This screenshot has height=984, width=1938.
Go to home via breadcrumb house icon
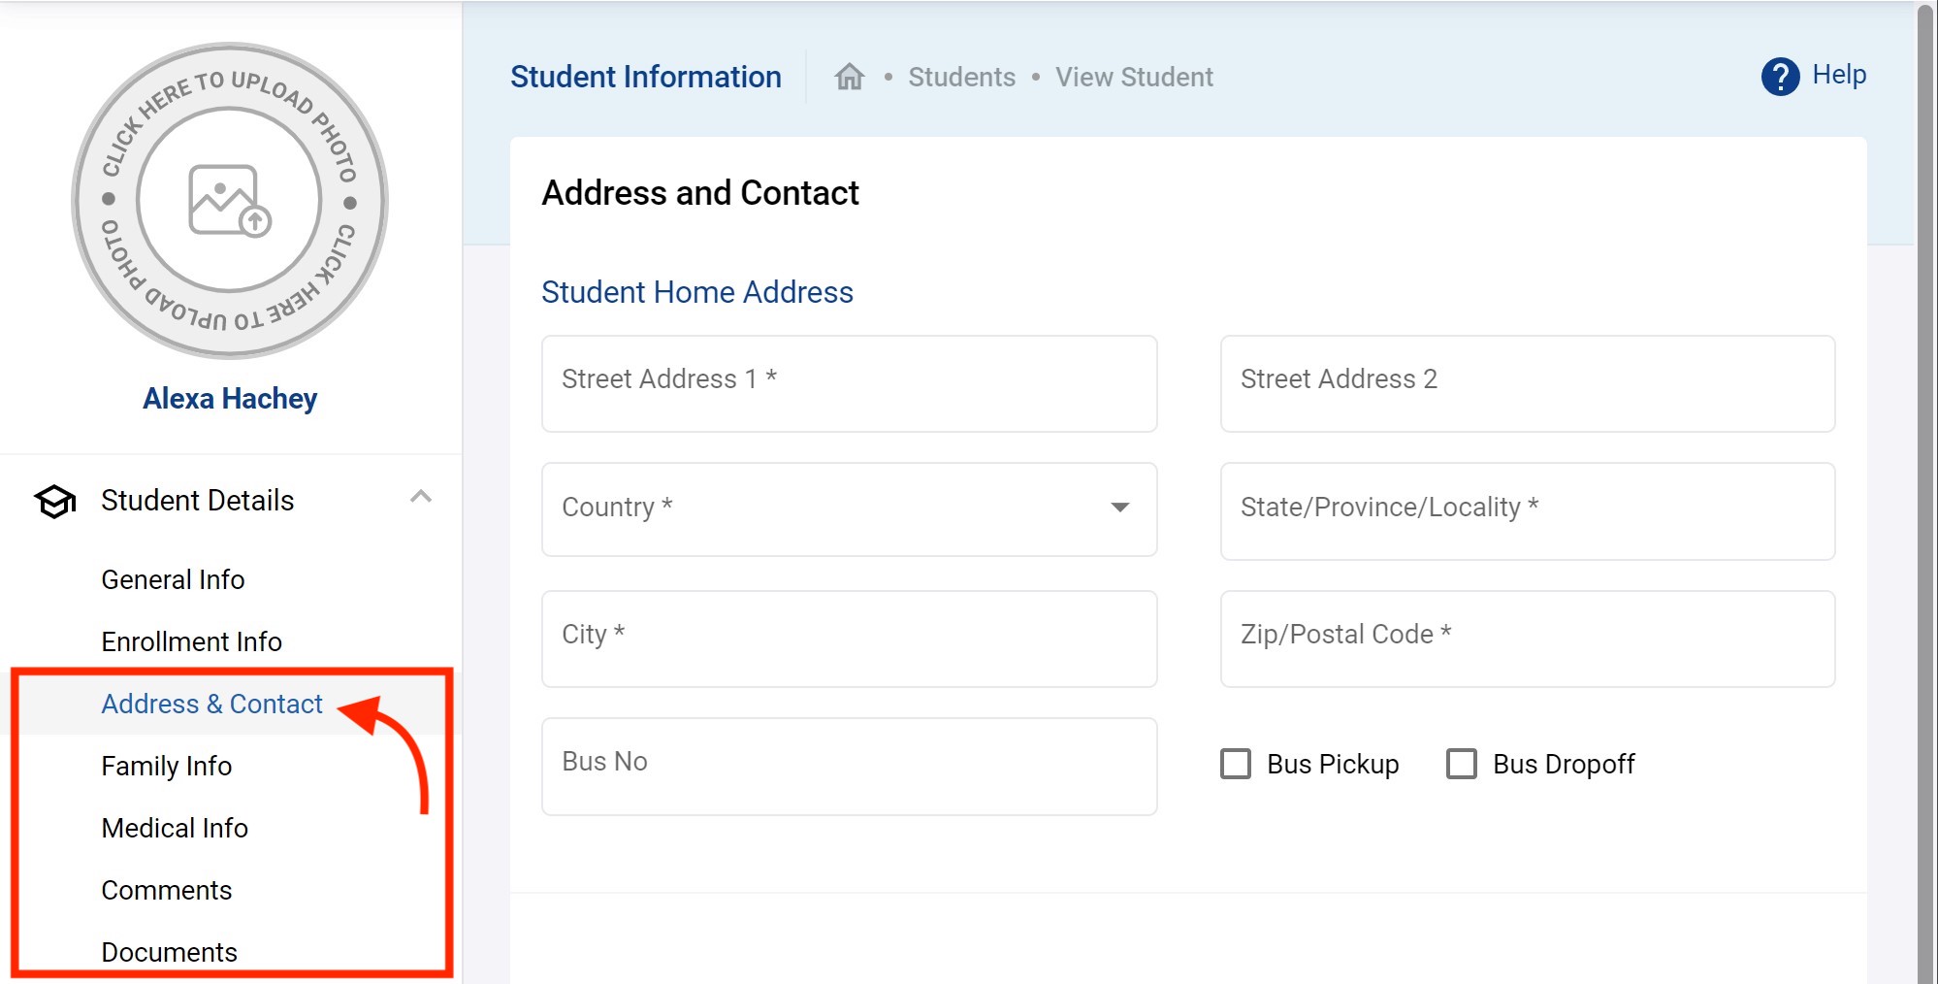(x=849, y=77)
